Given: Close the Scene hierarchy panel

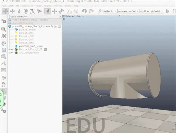Looking at the screenshot, I should click(60, 17).
